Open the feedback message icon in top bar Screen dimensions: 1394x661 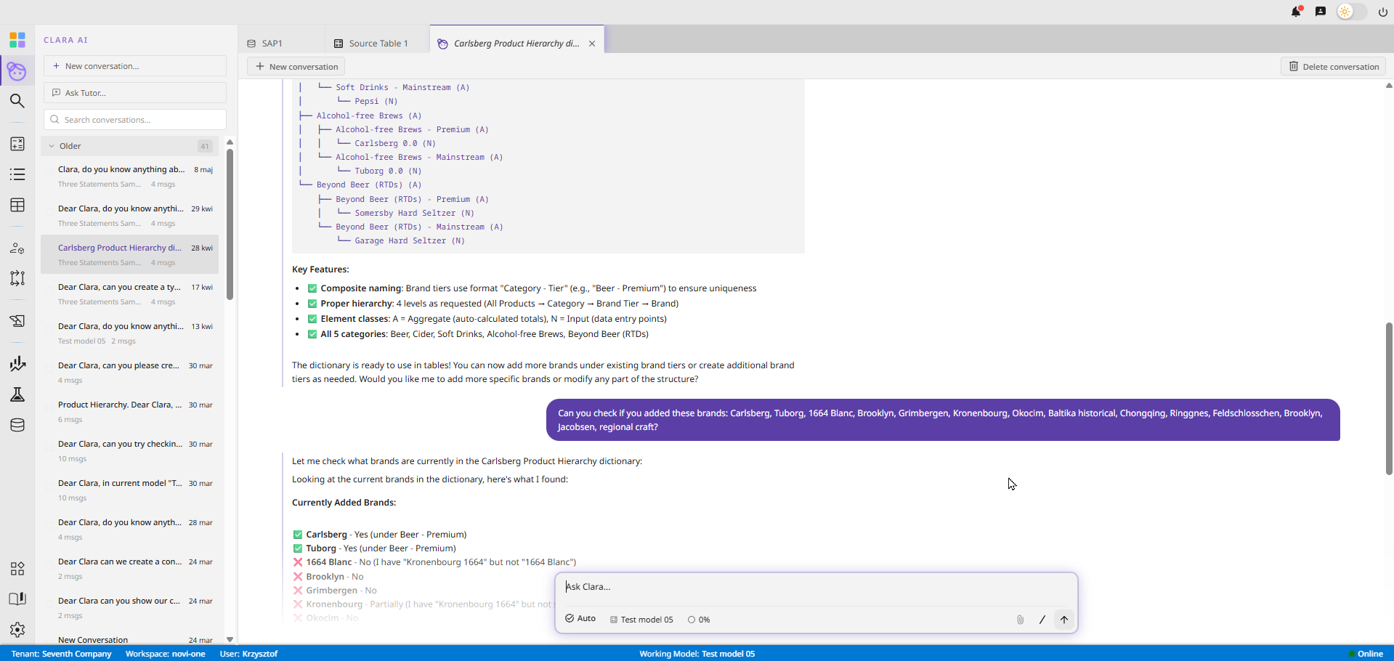(1321, 12)
